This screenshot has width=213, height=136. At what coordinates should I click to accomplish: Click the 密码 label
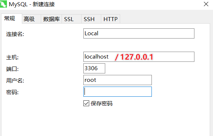[x=12, y=92]
